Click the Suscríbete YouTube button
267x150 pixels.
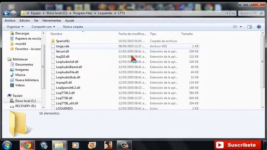tap(237, 145)
